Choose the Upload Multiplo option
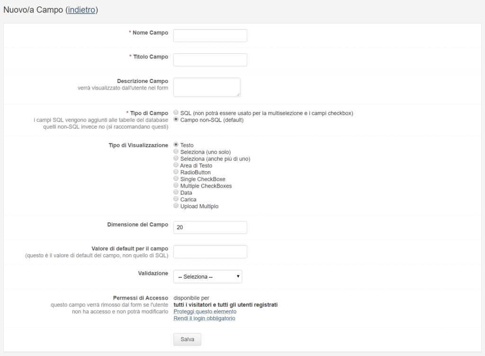485x356 pixels. (176, 206)
